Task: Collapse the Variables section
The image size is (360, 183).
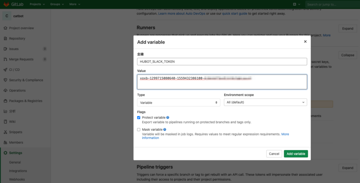Action: pyautogui.click(x=347, y=55)
